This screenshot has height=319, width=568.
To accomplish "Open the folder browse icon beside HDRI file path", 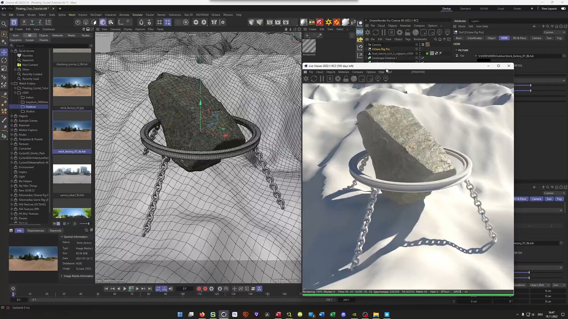I will (x=564, y=56).
